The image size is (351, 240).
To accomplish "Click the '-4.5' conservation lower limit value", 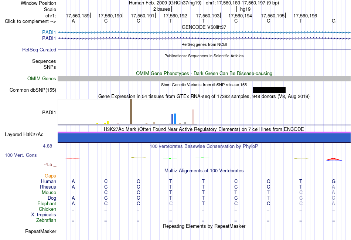I will coord(48,165).
